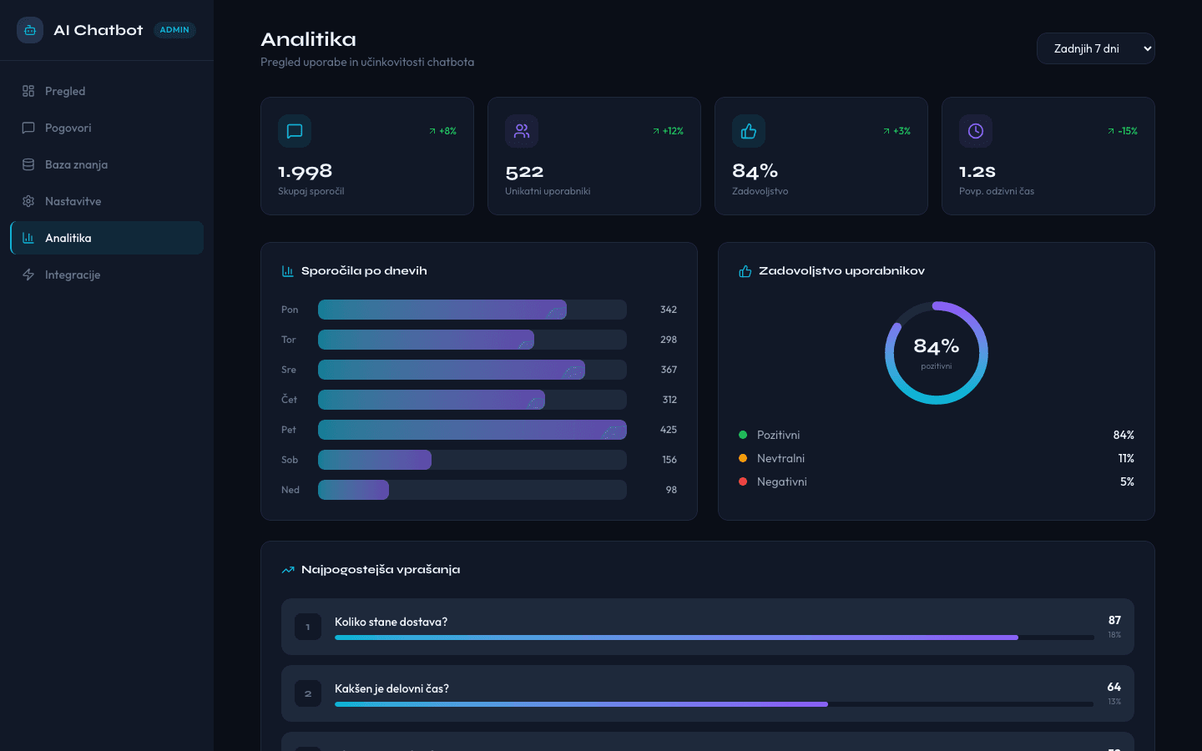Viewport: 1202px width, 751px height.
Task: Click the Unikatni uporabniki label
Action: pos(548,191)
